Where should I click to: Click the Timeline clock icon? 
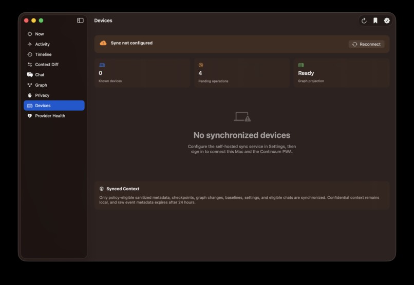(30, 54)
